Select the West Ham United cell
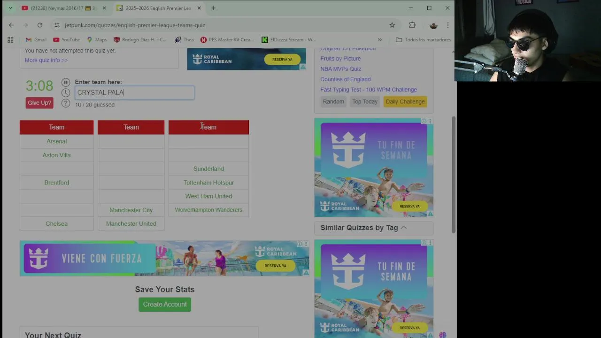The image size is (601, 338). click(x=208, y=196)
